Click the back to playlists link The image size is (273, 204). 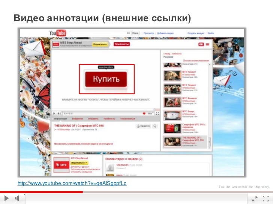pyautogui.click(x=172, y=53)
